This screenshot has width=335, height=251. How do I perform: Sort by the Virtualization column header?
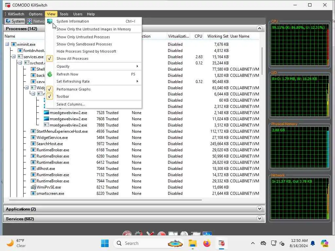(x=178, y=36)
